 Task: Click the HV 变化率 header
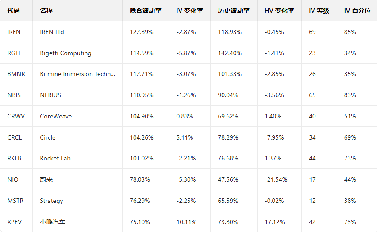(x=279, y=11)
